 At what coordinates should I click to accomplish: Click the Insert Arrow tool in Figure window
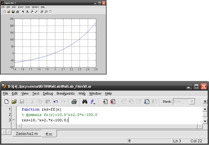pyautogui.click(x=31, y=11)
